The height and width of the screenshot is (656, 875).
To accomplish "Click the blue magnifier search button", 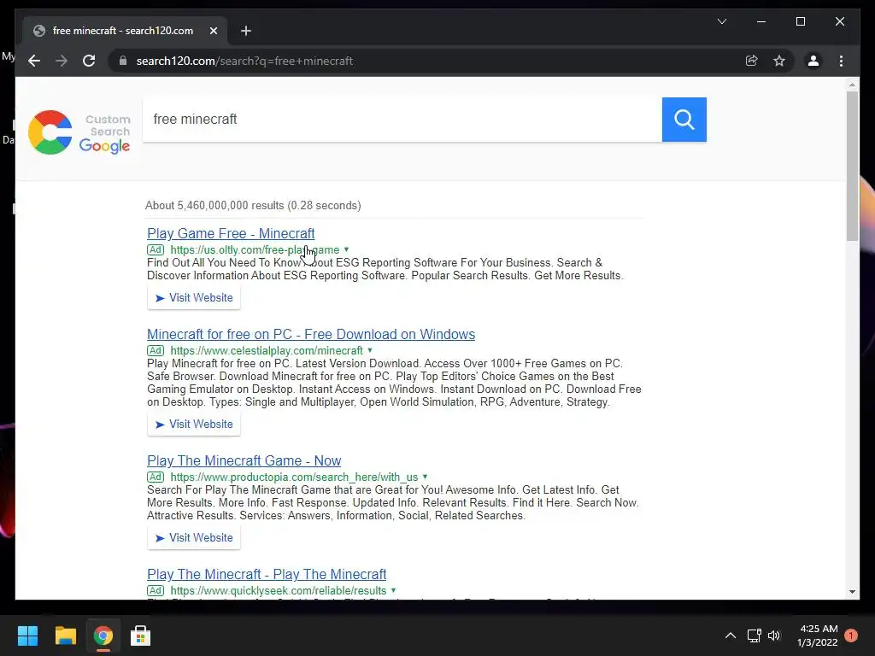I will coord(684,120).
